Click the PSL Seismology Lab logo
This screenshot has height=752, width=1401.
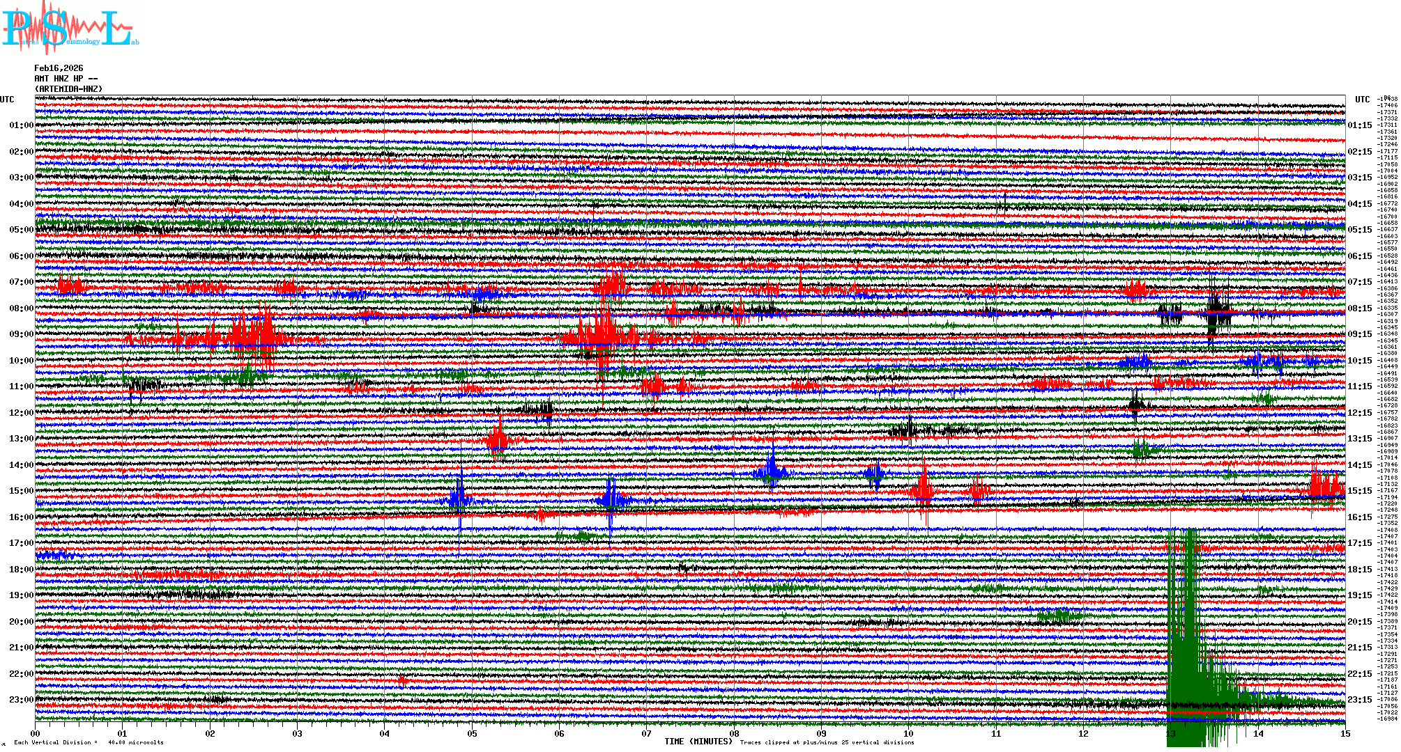pos(70,29)
